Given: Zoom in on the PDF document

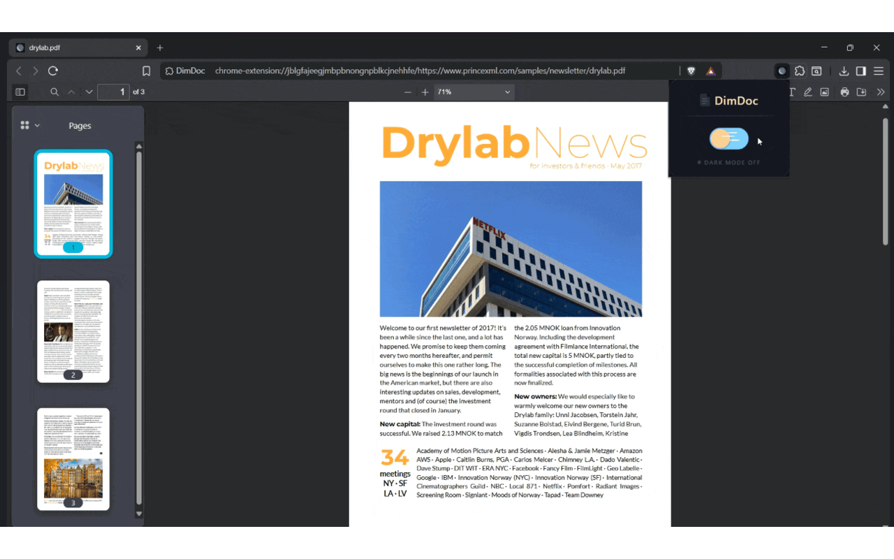Looking at the screenshot, I should (425, 92).
